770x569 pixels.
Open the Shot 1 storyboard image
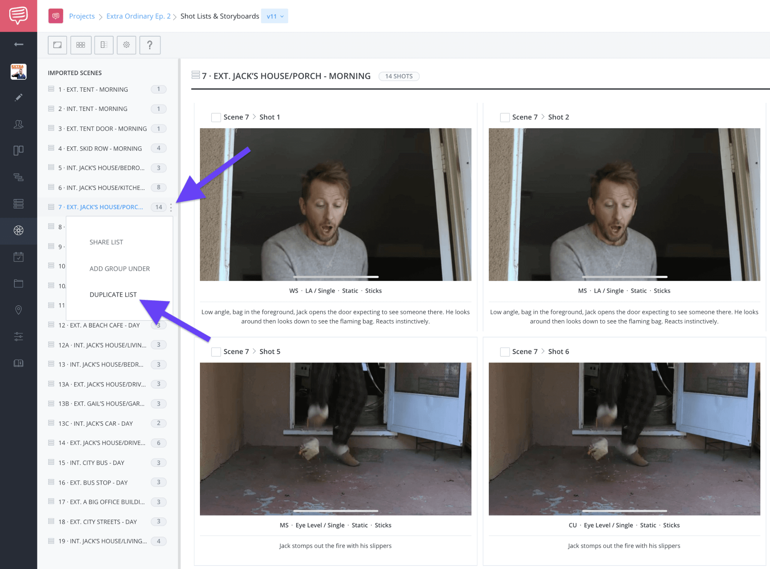click(x=336, y=205)
